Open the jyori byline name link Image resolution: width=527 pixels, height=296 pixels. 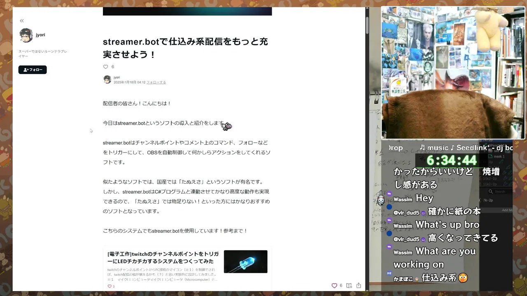pos(117,77)
